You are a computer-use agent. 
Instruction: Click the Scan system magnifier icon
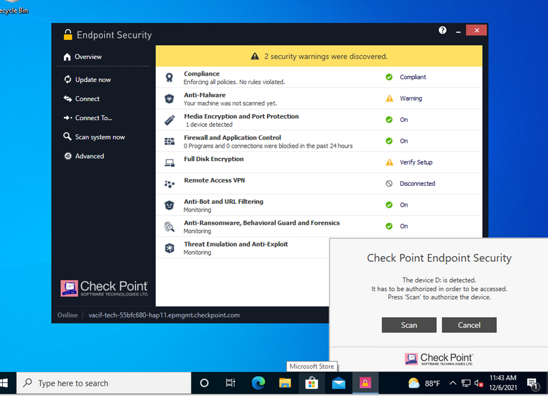click(x=67, y=136)
